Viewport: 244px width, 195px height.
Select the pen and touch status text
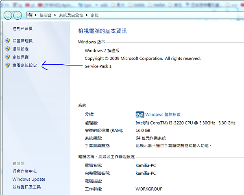coord(174,146)
